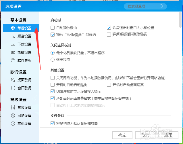183x144 pixels.
Task: Click the refresh icon beside 软件更新
Action: pos(13,60)
